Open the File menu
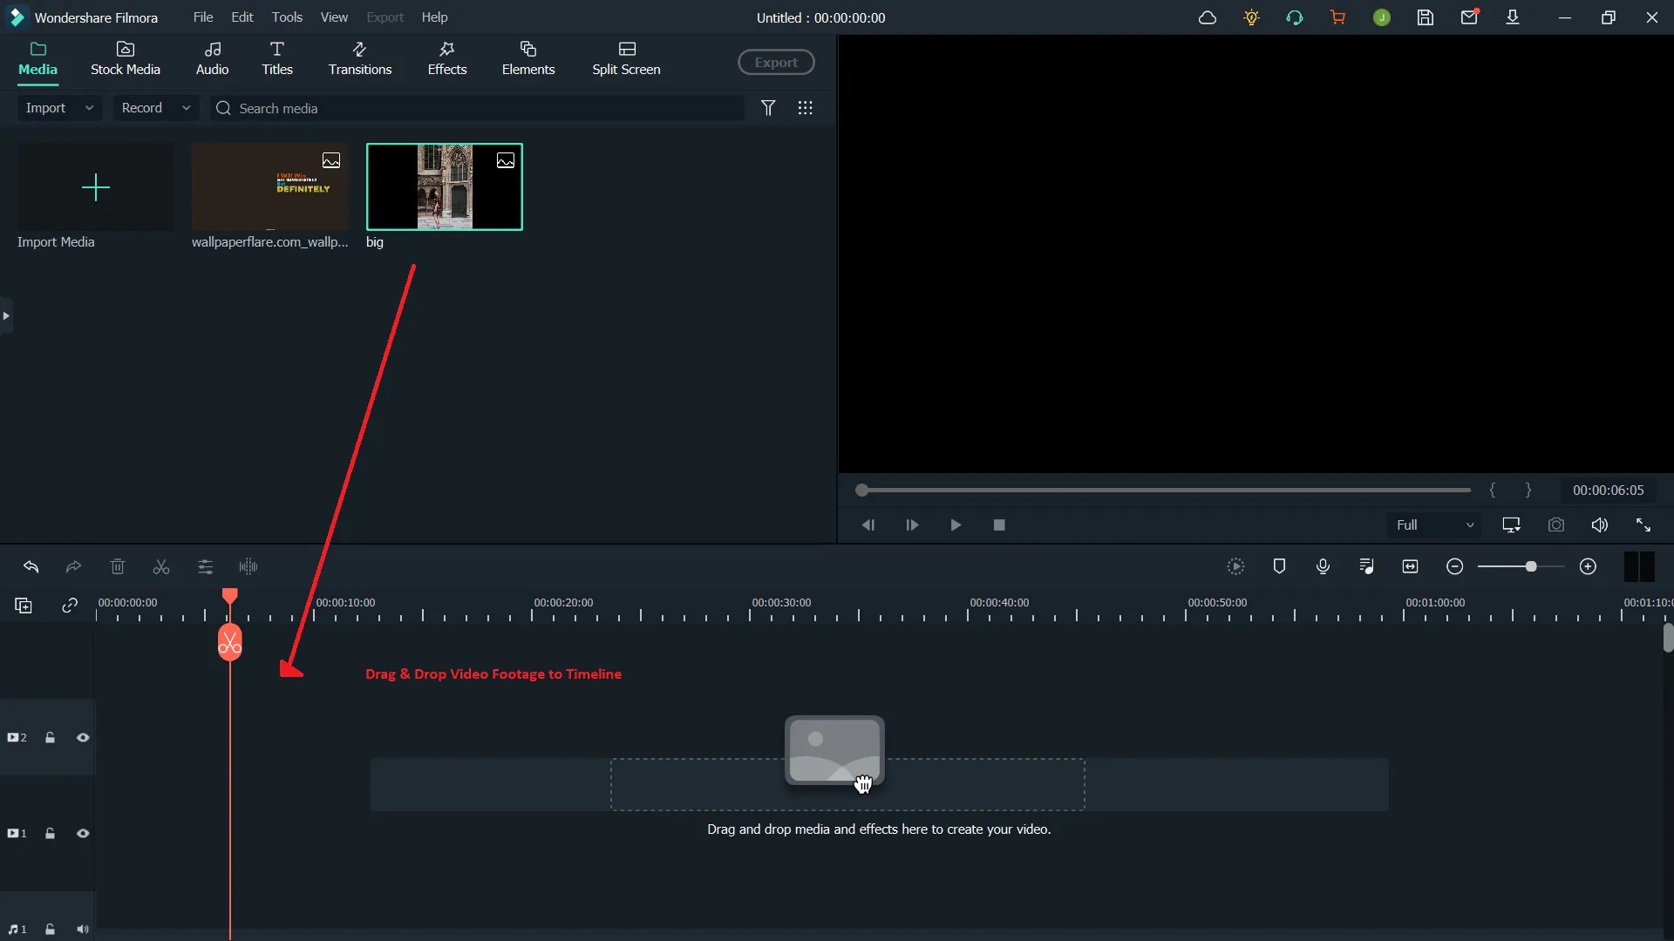The image size is (1674, 941). pos(202,16)
